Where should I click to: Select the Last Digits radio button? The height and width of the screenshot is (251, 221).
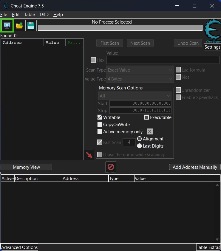pyautogui.click(x=140, y=146)
